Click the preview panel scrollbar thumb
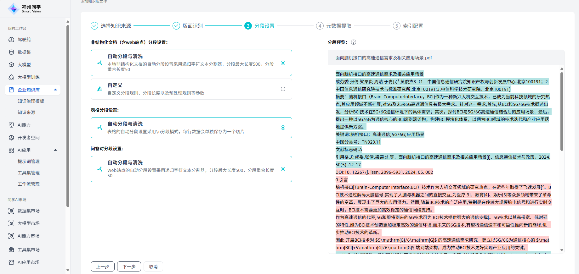The width and height of the screenshot is (579, 274). coord(562,112)
